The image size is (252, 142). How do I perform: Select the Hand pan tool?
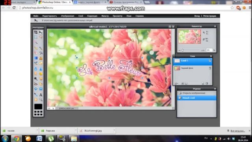(x=36, y=100)
